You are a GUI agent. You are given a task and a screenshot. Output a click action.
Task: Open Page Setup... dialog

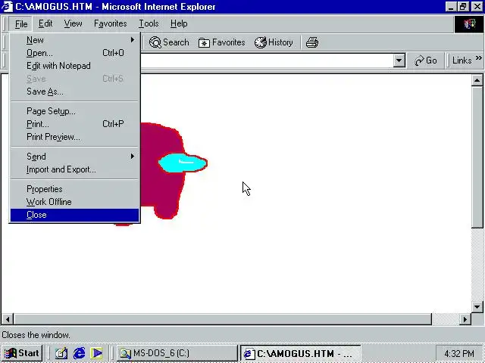pyautogui.click(x=74, y=111)
